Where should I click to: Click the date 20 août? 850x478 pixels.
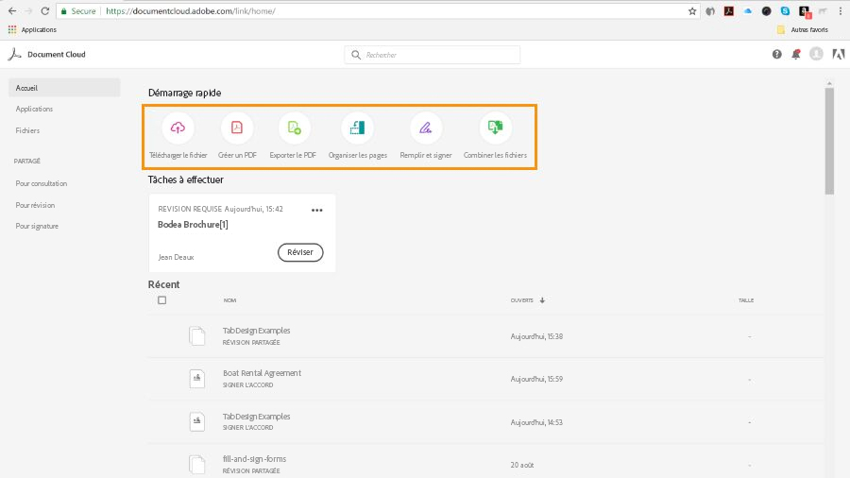tap(522, 465)
